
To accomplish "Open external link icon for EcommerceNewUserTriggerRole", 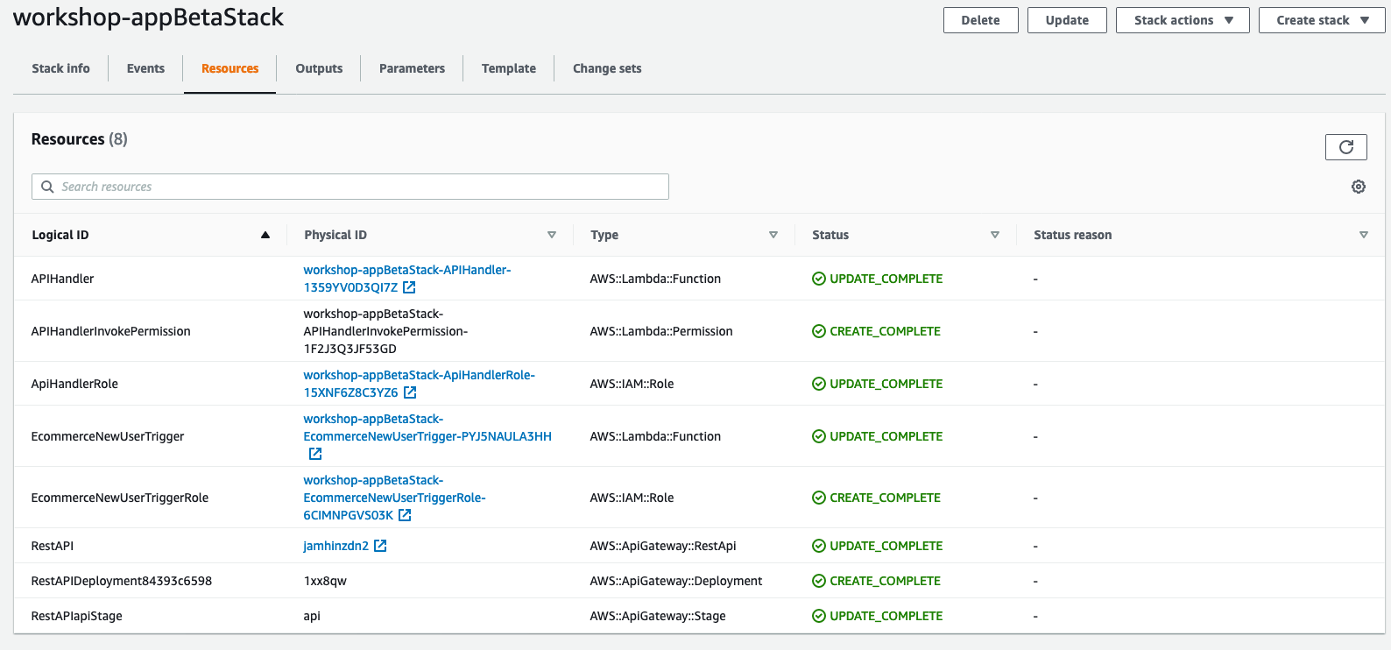I will pos(405,515).
